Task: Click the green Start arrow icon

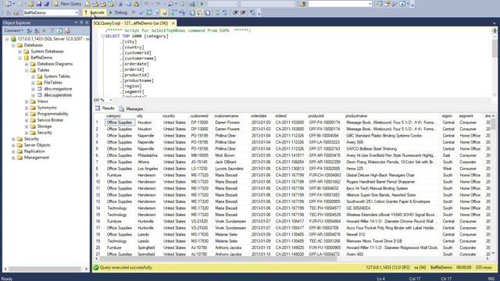Action: [202, 4]
